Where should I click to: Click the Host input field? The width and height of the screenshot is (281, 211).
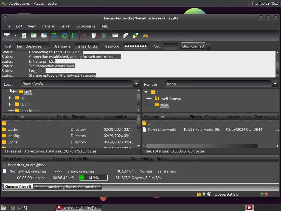pyautogui.click(x=32, y=46)
